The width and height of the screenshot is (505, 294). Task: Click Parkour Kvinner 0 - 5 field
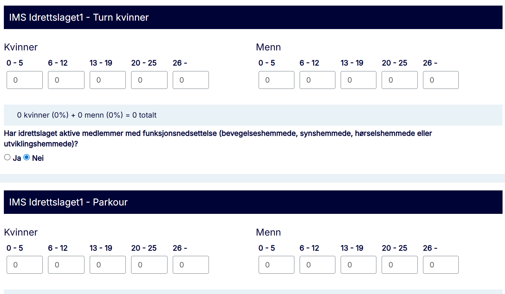coord(25,265)
